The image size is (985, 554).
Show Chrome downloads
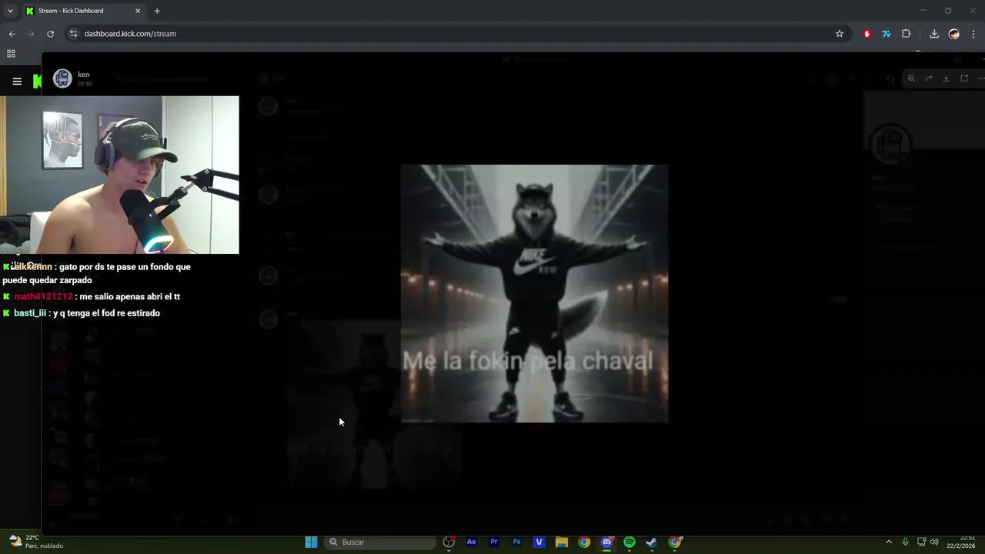pos(934,34)
